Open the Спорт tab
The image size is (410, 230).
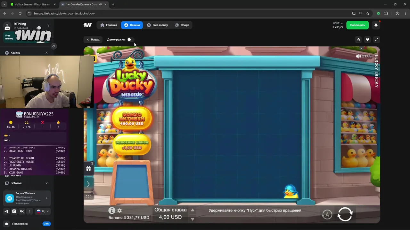(182, 25)
